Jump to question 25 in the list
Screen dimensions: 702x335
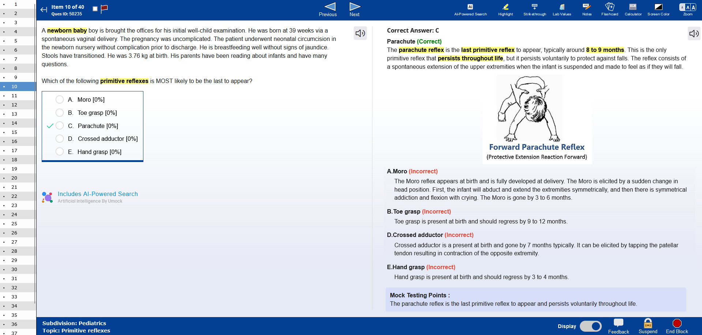[18, 223]
